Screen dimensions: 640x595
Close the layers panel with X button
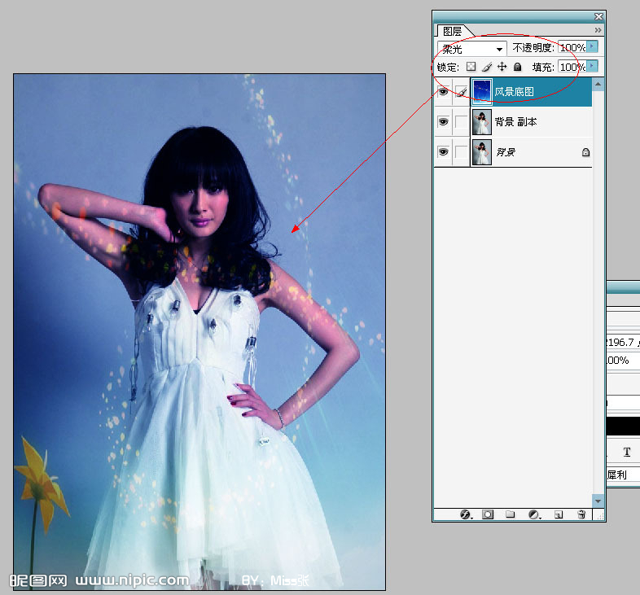598,16
